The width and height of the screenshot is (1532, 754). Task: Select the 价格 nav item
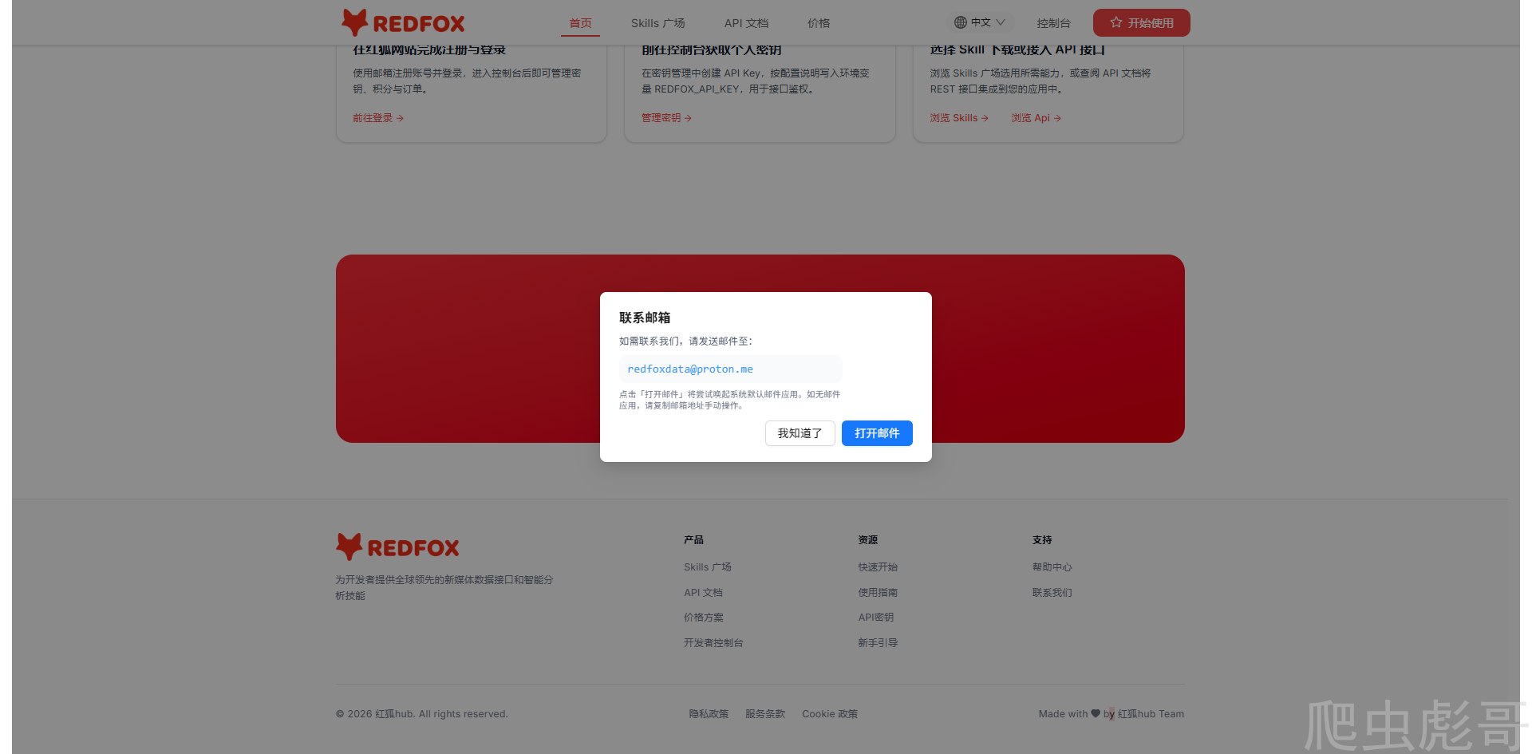819,23
